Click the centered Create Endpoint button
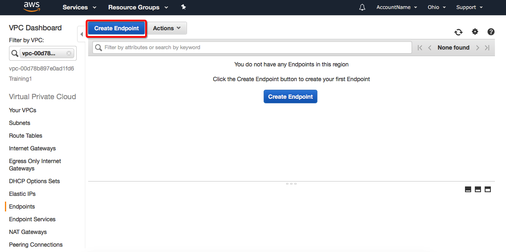Image resolution: width=506 pixels, height=252 pixels. 290,97
